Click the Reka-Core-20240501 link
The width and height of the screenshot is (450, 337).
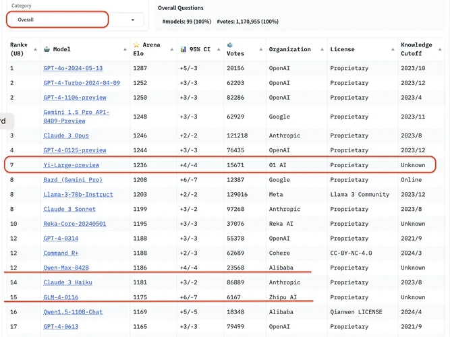[75, 224]
